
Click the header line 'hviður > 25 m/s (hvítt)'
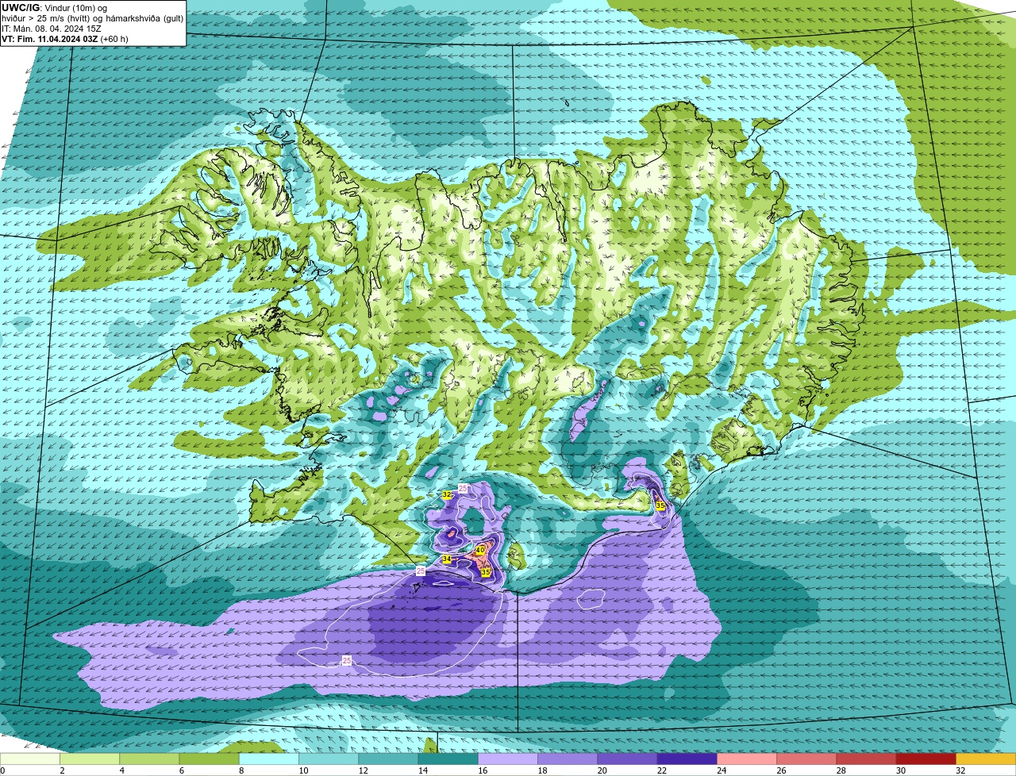[x=48, y=17]
